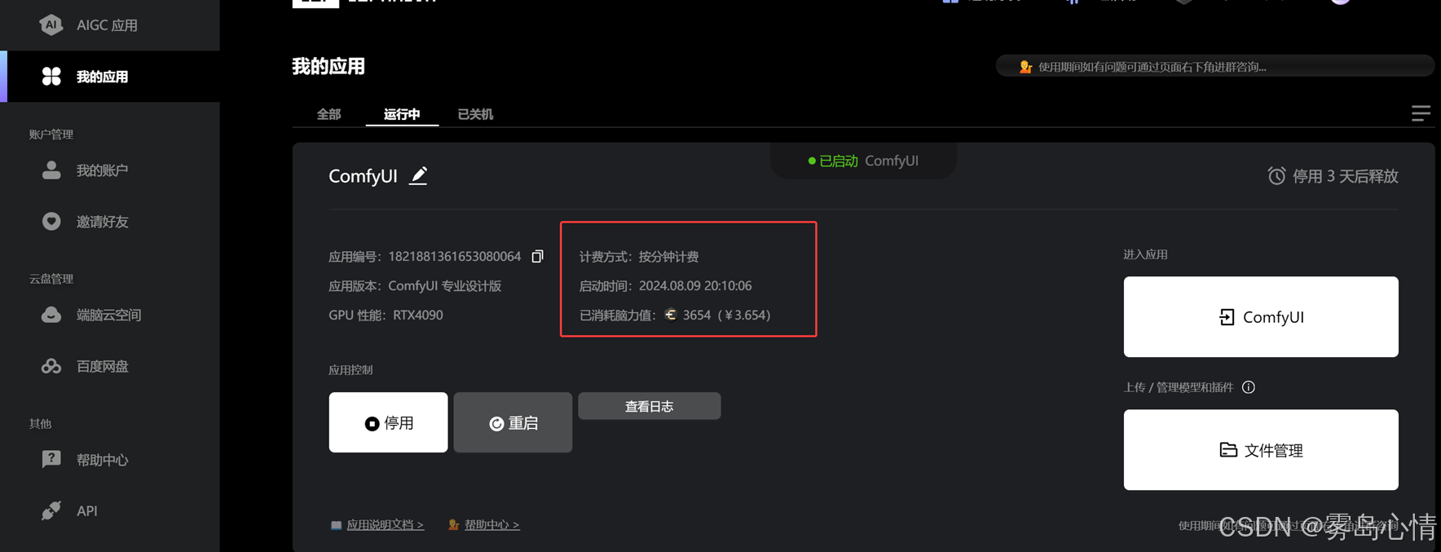Open 端脑云空间 cloud storage
The width and height of the screenshot is (1441, 552).
click(x=109, y=315)
